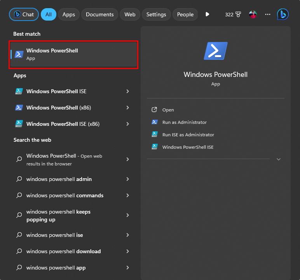Click the Run as Administrator PowerShell icon
Viewport: 300px width, 280px height.
point(154,122)
